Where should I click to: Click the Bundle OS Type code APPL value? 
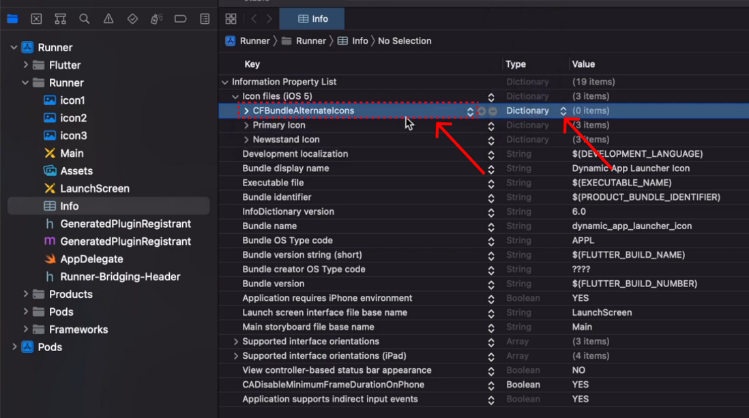[583, 240]
